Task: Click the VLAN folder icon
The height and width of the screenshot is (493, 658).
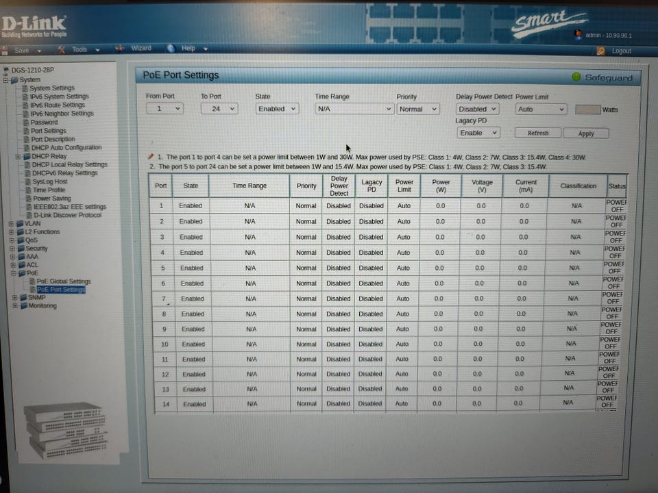Action: pos(20,223)
